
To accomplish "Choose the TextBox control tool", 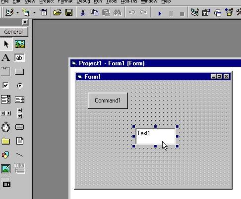I will (x=19, y=58).
